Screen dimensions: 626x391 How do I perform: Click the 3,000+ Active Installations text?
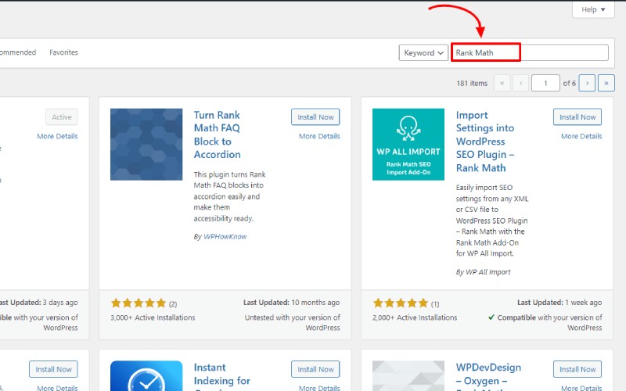153,317
